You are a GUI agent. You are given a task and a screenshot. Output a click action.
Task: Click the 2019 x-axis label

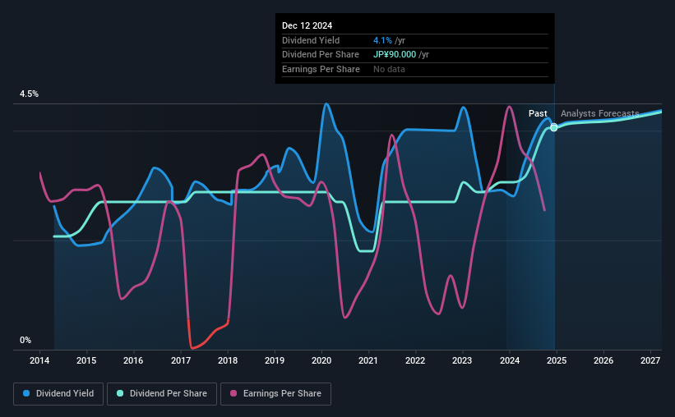point(275,360)
